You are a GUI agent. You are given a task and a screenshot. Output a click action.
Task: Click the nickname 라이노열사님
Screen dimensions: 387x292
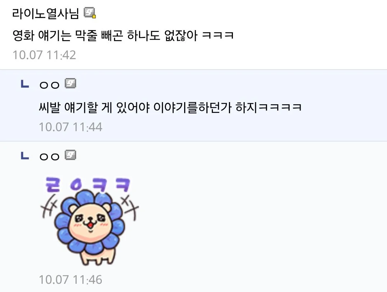46,14
